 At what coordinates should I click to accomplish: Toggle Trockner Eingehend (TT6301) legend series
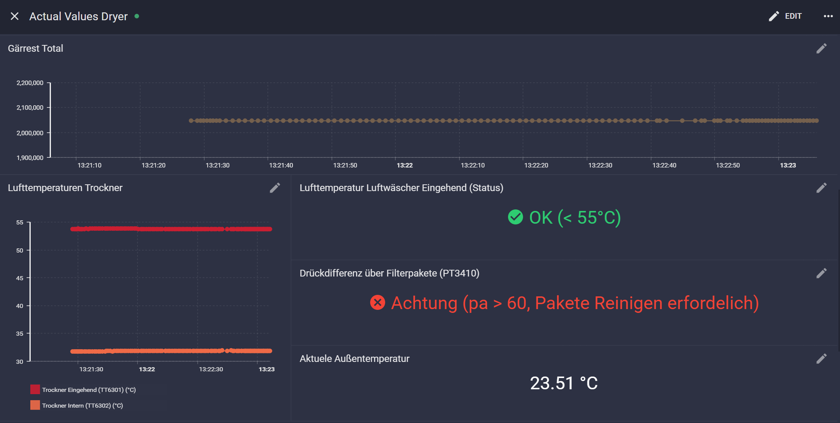[x=89, y=390]
